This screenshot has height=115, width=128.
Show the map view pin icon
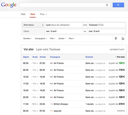[116, 39]
